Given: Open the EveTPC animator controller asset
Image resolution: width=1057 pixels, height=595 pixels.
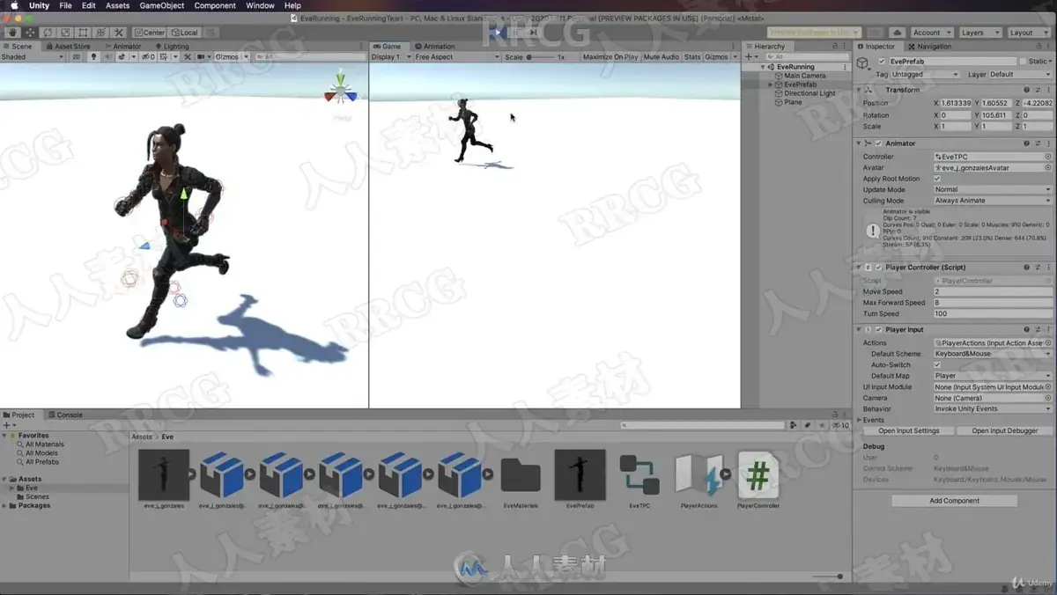Looking at the screenshot, I should 639,475.
